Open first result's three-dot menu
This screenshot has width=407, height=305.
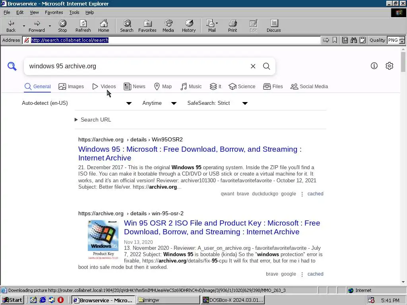(302, 194)
